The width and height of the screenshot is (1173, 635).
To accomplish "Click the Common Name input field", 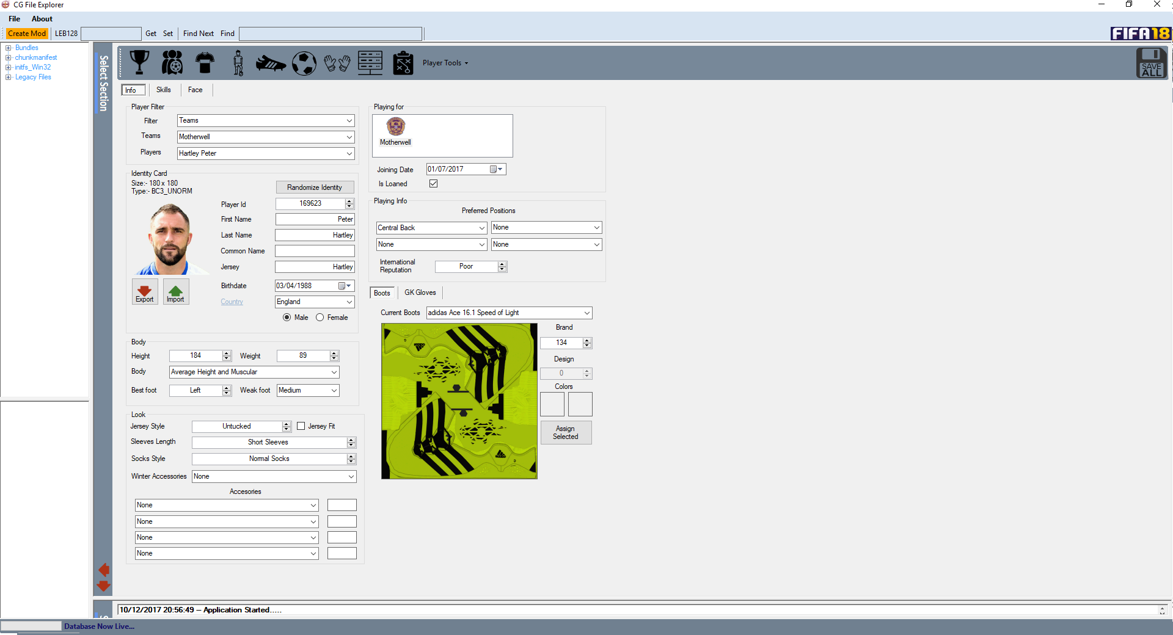I will [x=315, y=251].
